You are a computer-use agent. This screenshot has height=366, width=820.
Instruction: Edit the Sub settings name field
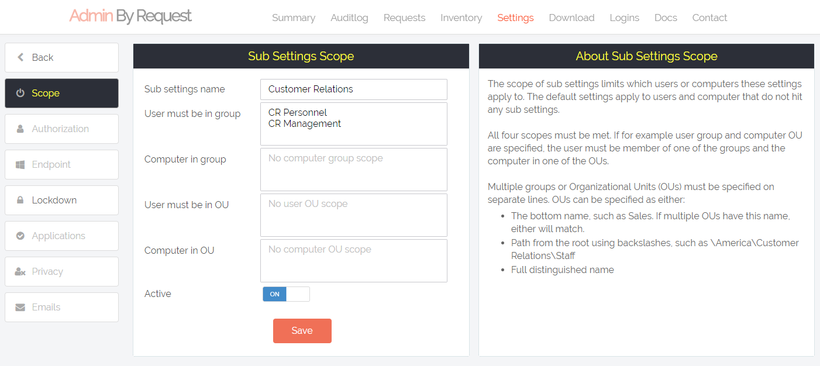tap(353, 89)
